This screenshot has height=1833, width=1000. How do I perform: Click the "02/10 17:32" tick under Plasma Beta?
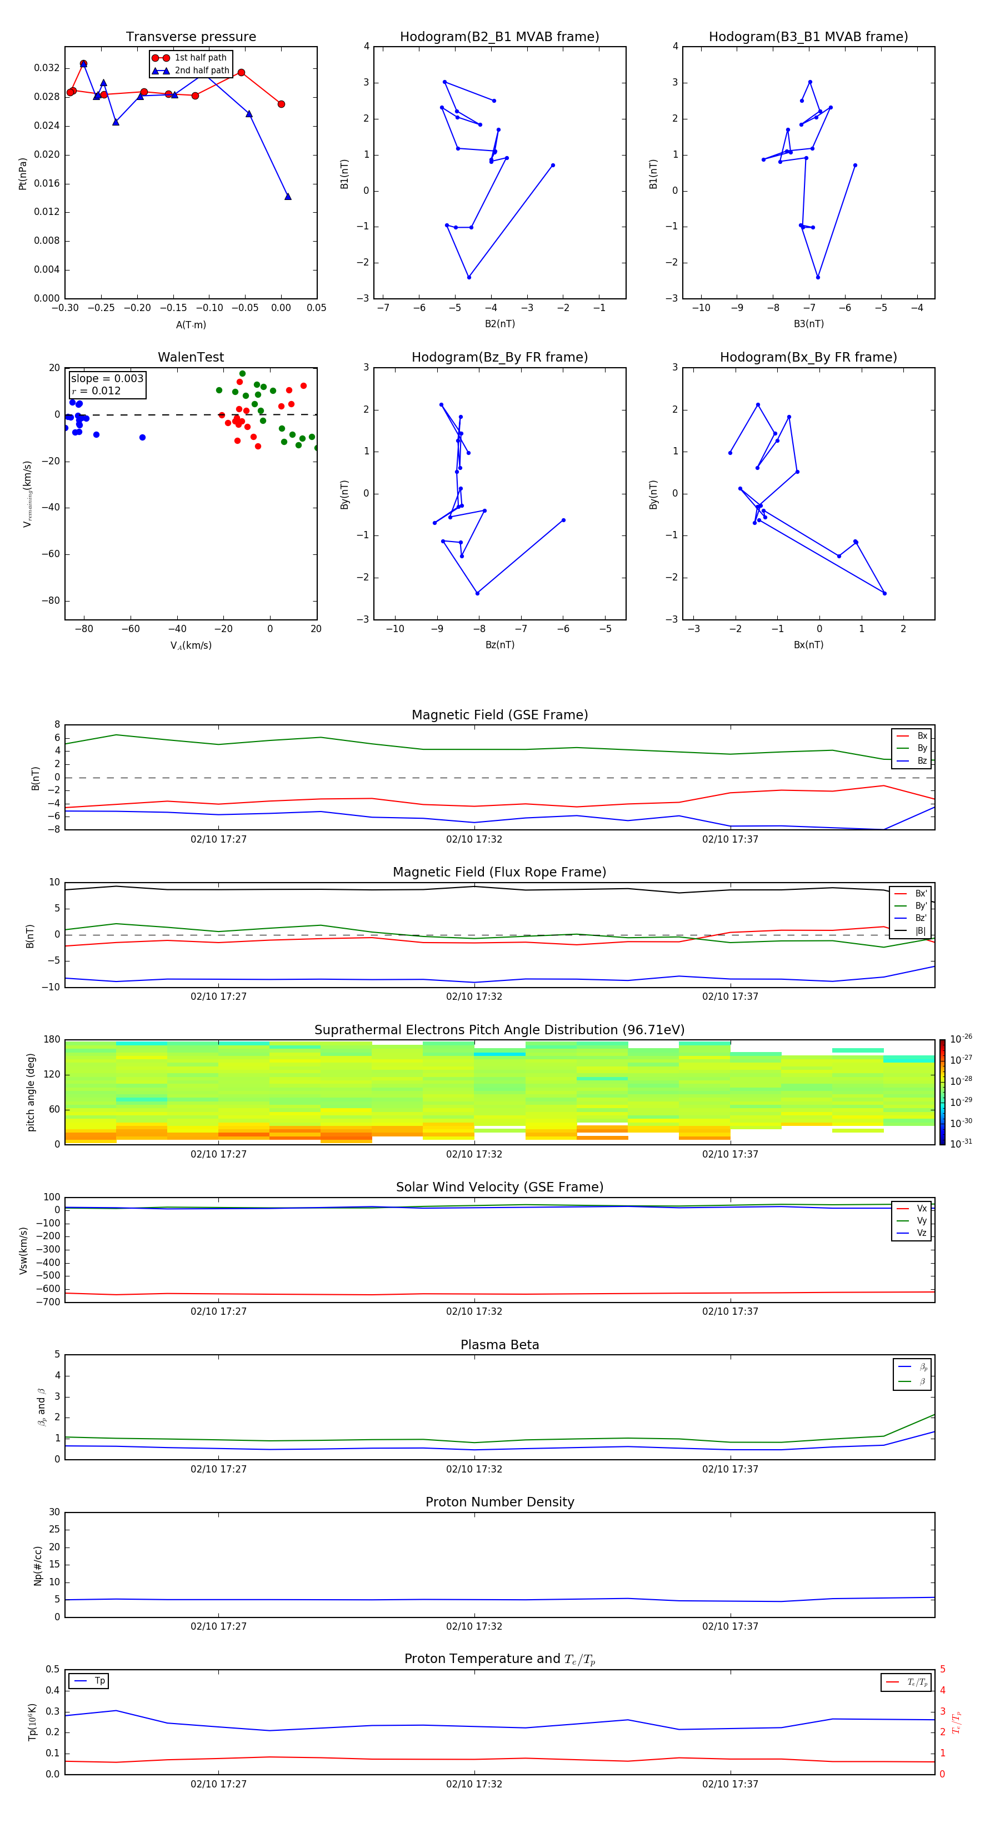tap(474, 1469)
